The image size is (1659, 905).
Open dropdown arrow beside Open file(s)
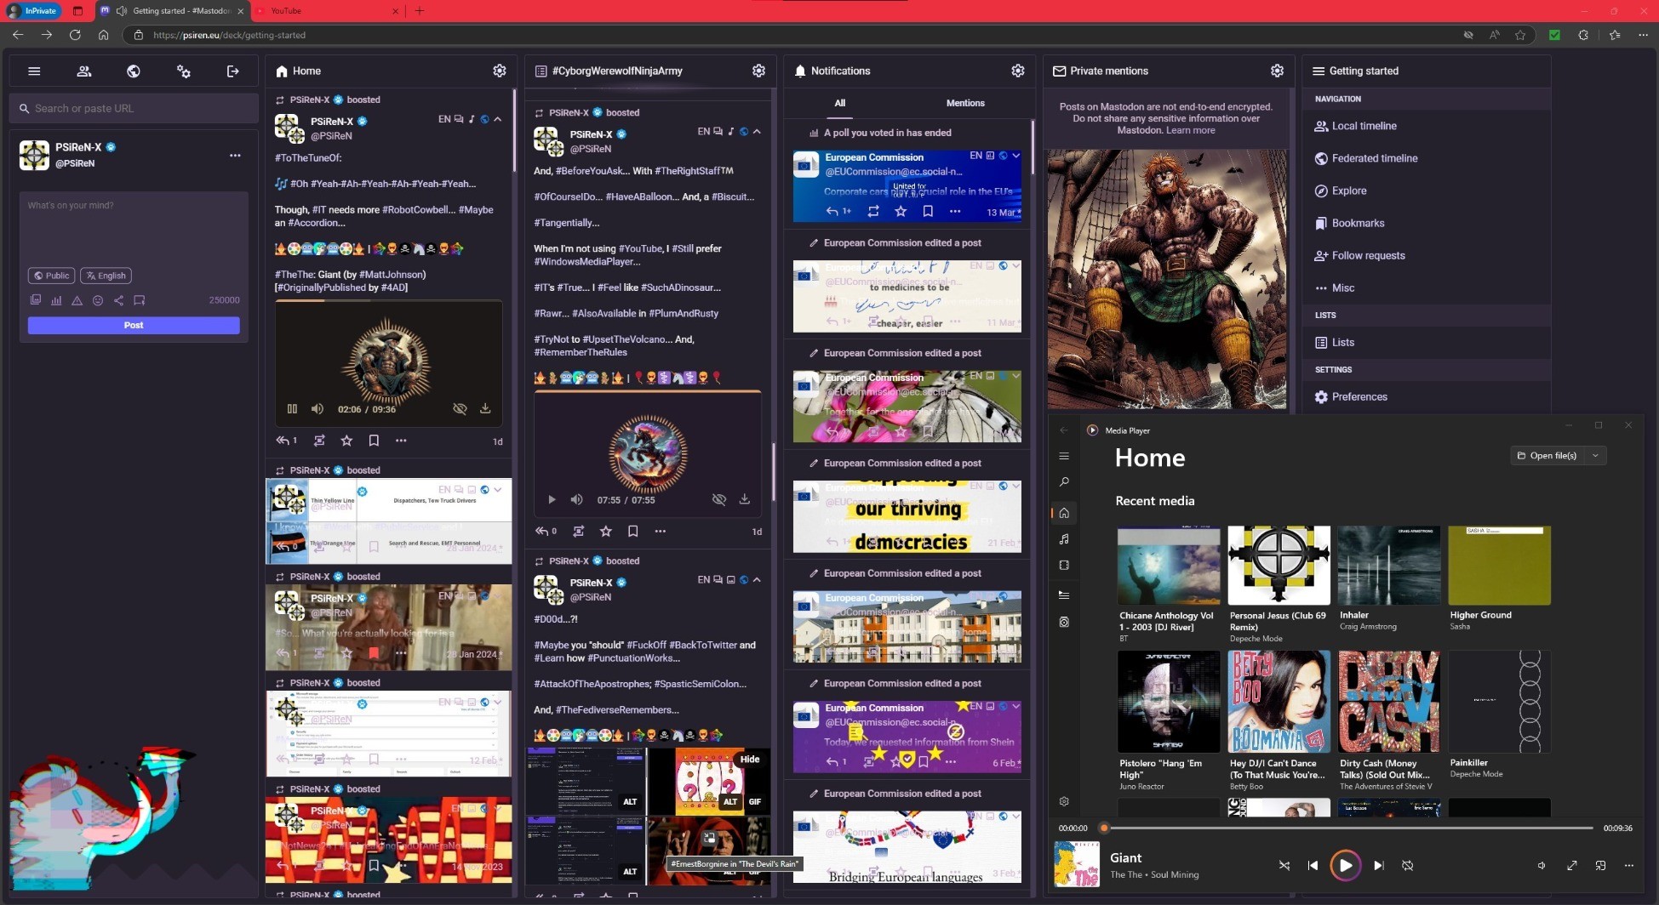(1595, 456)
